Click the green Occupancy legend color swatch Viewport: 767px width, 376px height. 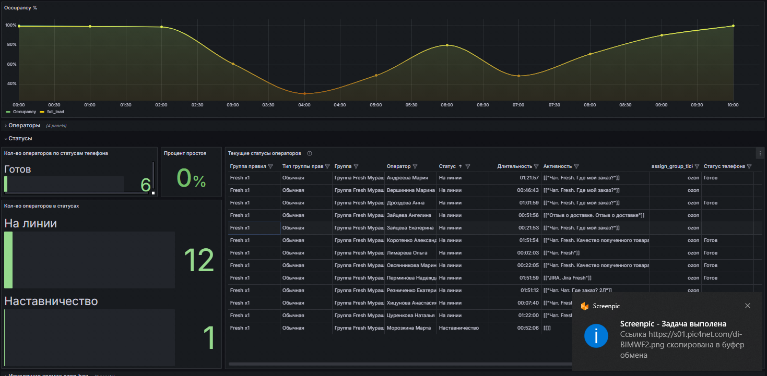coord(8,112)
